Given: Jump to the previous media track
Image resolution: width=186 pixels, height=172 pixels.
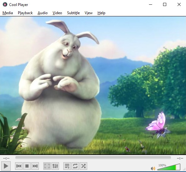Looking at the screenshot, I should [19, 166].
